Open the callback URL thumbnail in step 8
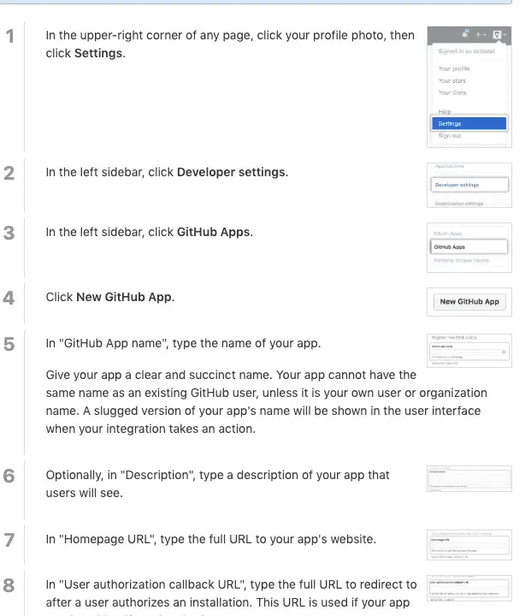This screenshot has width=525, height=616. 469,588
